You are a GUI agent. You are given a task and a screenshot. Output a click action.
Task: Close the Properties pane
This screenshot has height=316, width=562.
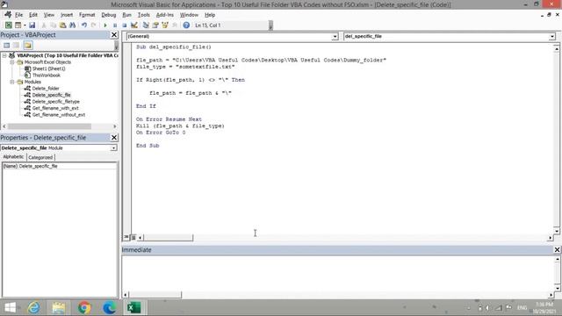point(114,138)
